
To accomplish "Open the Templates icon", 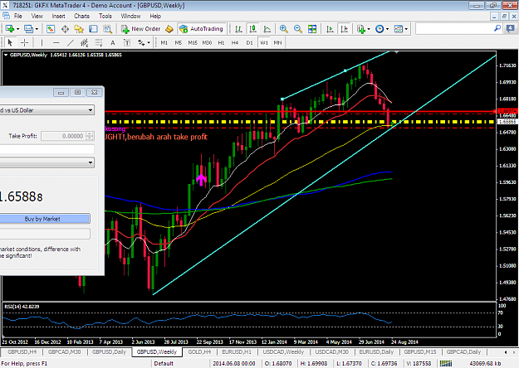I will click(399, 29).
